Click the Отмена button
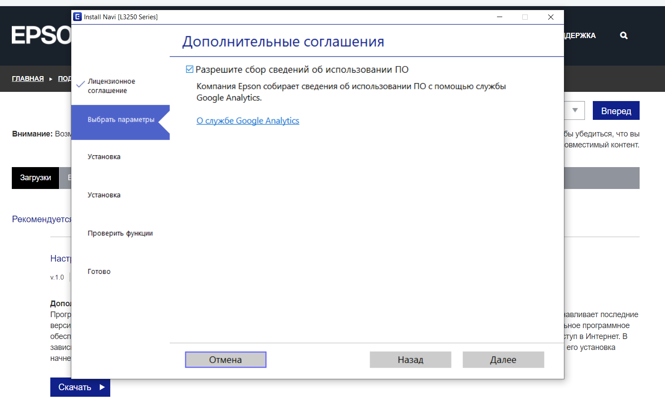Viewport: 665px width, 409px height. tap(226, 360)
